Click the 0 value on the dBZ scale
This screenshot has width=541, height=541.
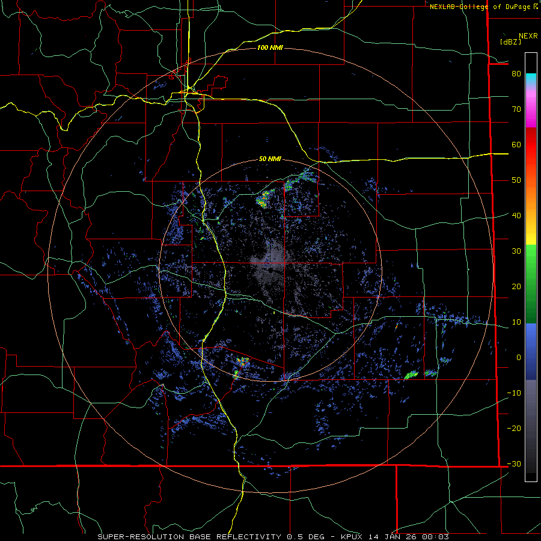tap(519, 358)
